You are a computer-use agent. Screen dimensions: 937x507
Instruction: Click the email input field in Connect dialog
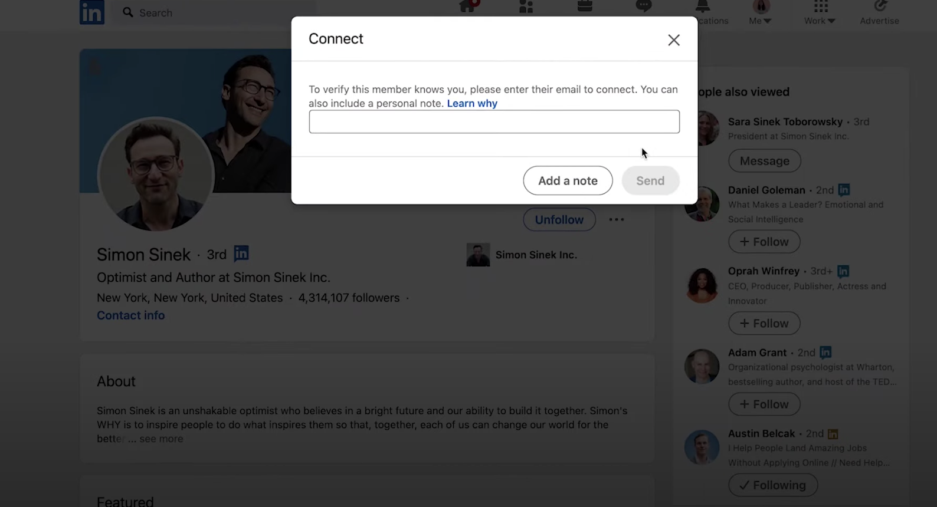pos(494,121)
